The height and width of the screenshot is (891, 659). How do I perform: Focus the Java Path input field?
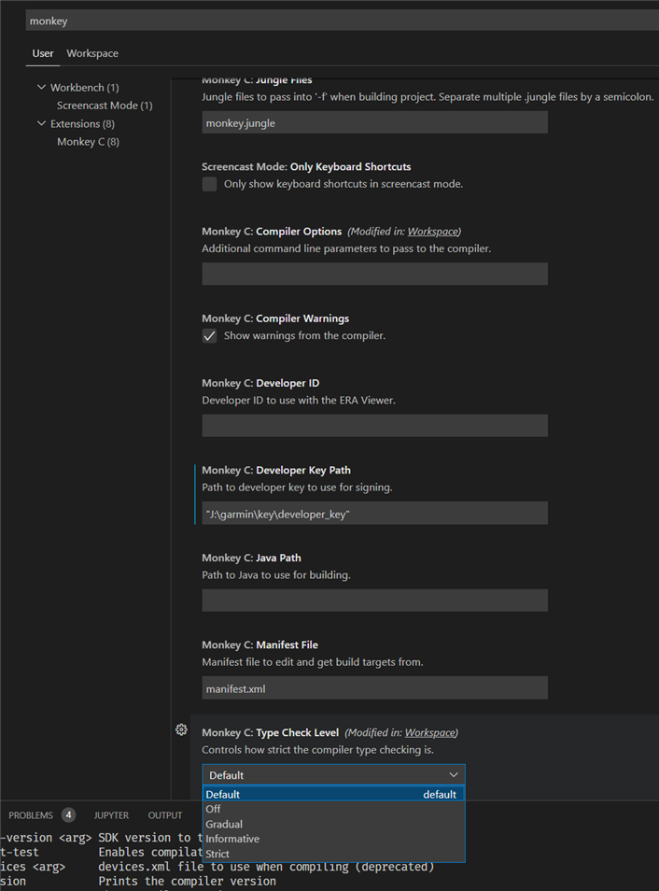click(x=375, y=601)
